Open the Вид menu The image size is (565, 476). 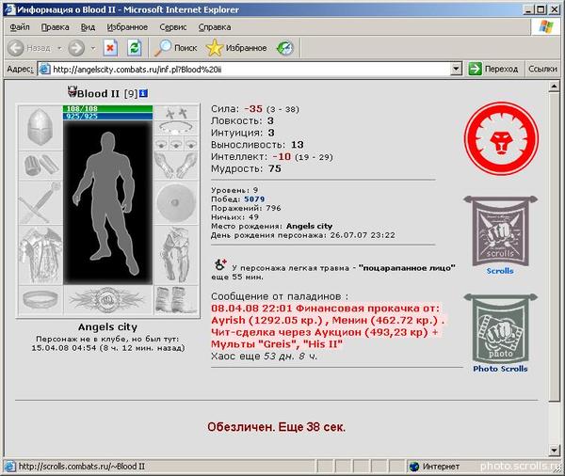pyautogui.click(x=88, y=27)
